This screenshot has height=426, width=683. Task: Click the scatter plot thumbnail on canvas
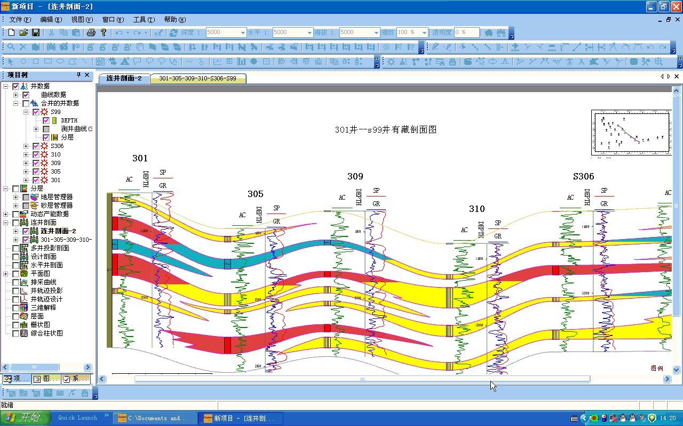point(631,133)
